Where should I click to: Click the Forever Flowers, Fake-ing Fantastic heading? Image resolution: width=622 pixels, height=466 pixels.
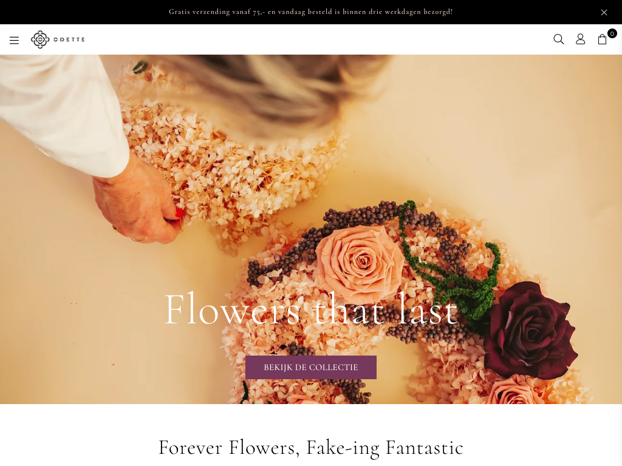(310, 448)
